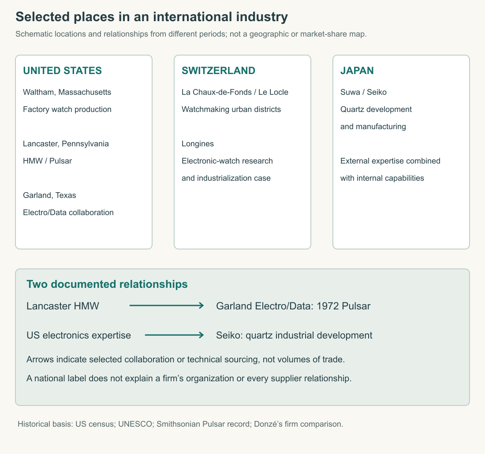Viewport: 485px width, 454px height.
Task: Click 'Suwa / Seiko' text
Action: 363,92
